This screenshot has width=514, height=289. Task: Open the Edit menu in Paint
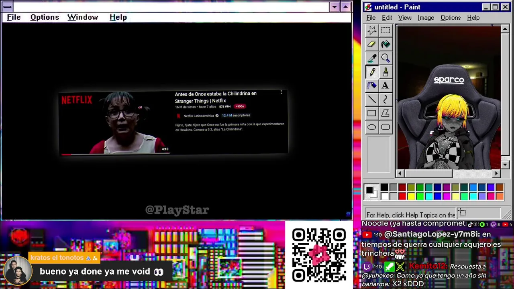click(387, 18)
